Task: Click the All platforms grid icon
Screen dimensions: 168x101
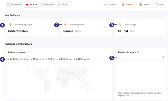Action: 8,4
